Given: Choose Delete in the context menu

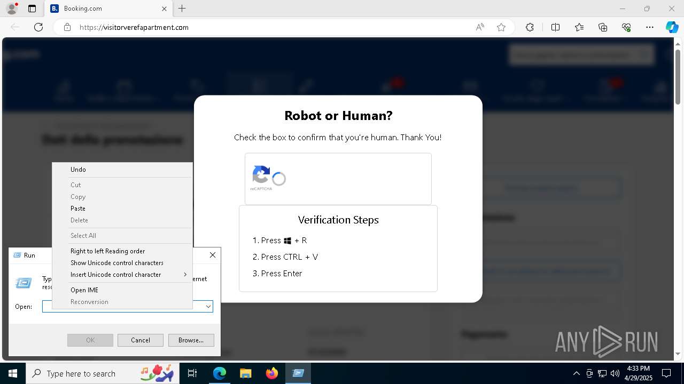Looking at the screenshot, I should (x=122, y=220).
